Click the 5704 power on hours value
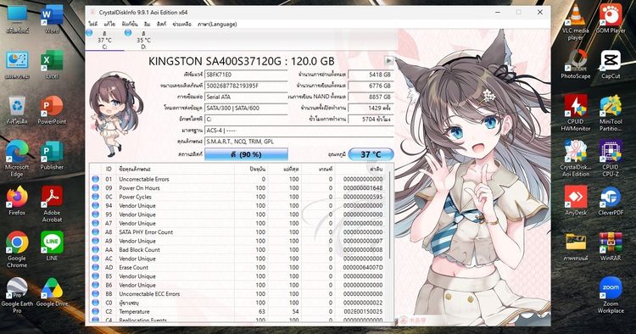The height and width of the screenshot is (334, 636). 371,120
